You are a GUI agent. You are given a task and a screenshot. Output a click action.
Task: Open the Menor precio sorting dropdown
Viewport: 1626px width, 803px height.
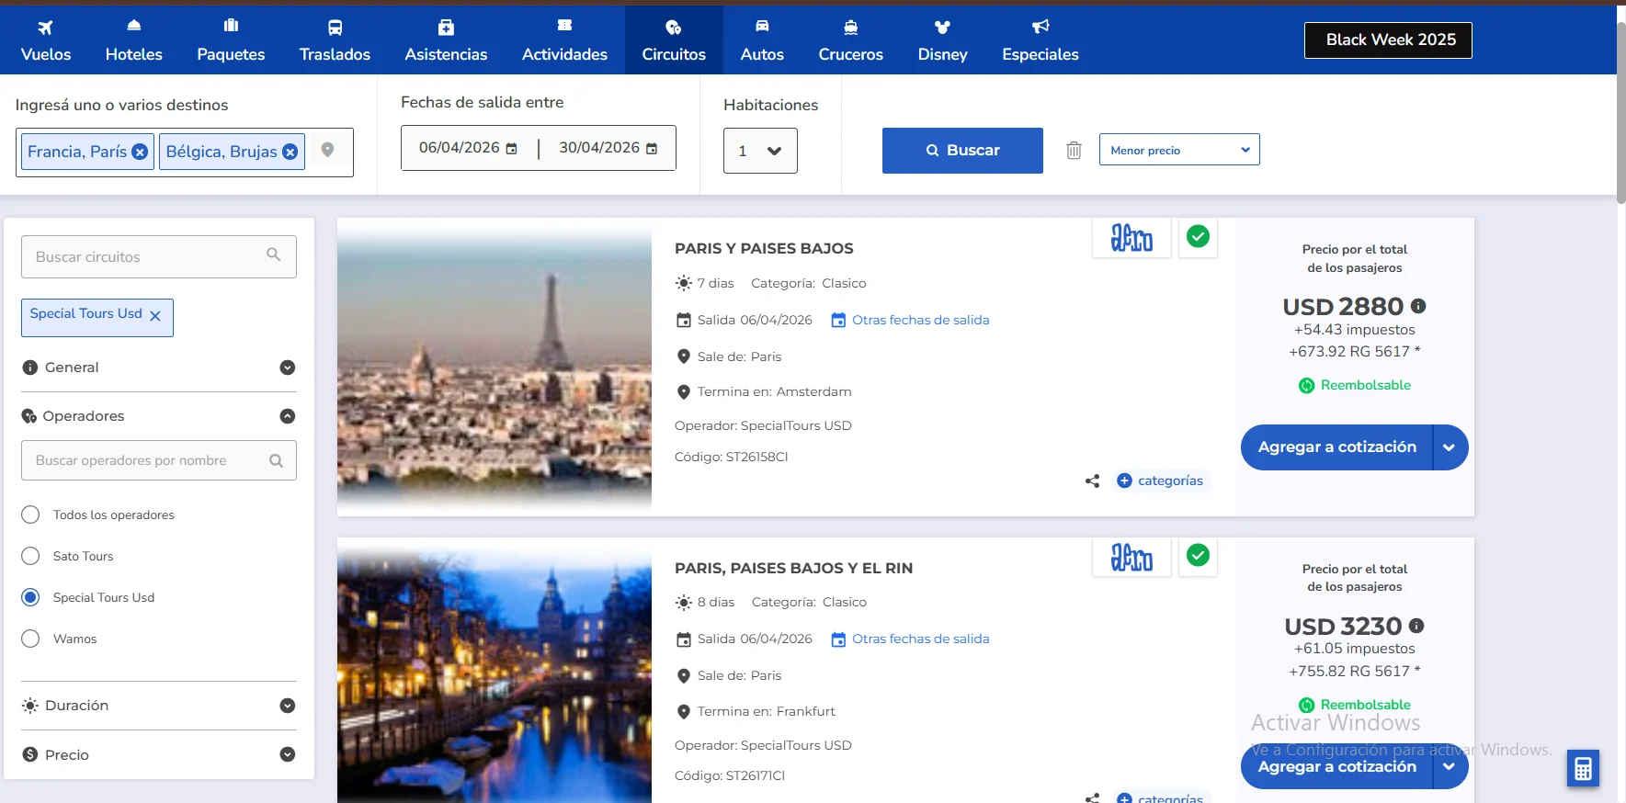pyautogui.click(x=1178, y=151)
